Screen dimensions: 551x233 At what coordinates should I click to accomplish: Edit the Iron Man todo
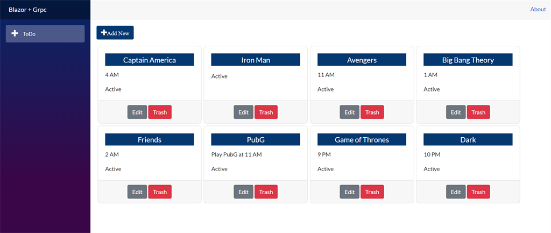(x=243, y=112)
